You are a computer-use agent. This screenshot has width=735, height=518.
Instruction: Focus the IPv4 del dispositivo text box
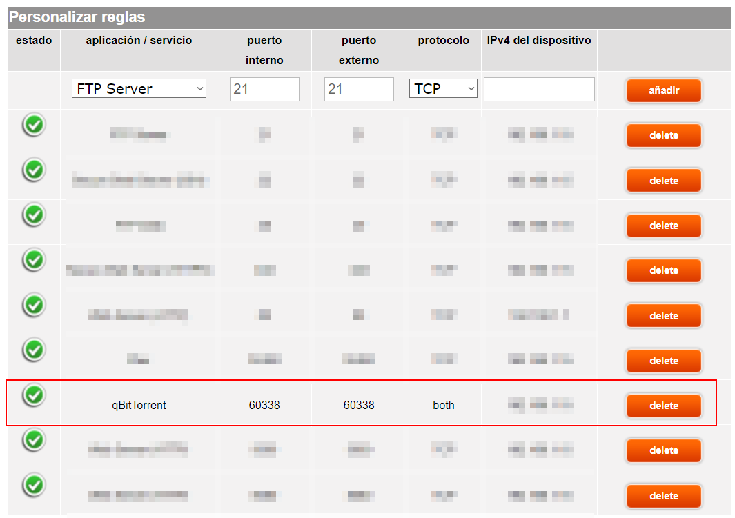click(539, 89)
